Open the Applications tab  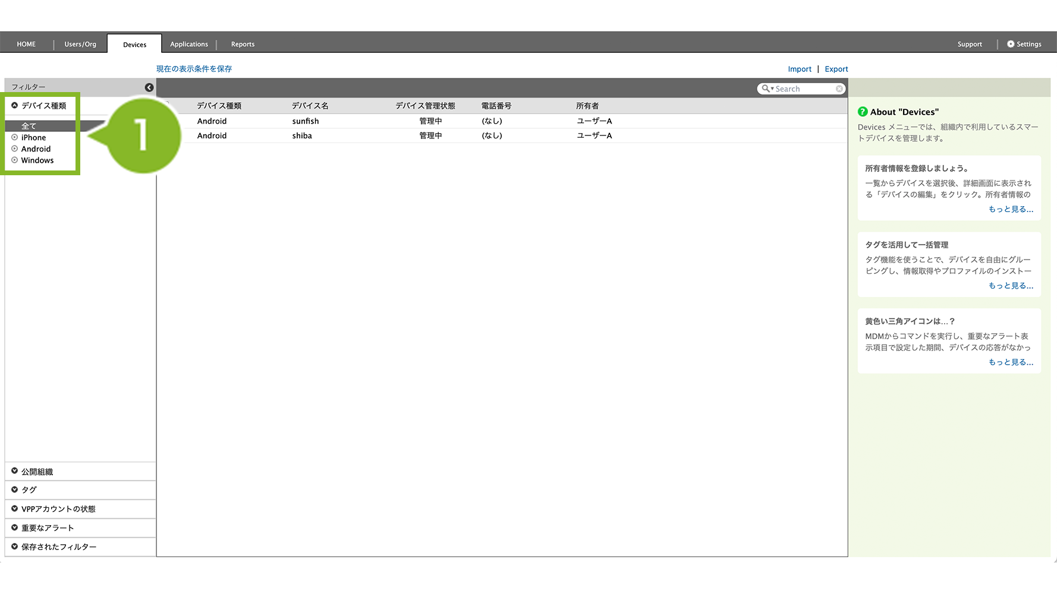click(189, 44)
